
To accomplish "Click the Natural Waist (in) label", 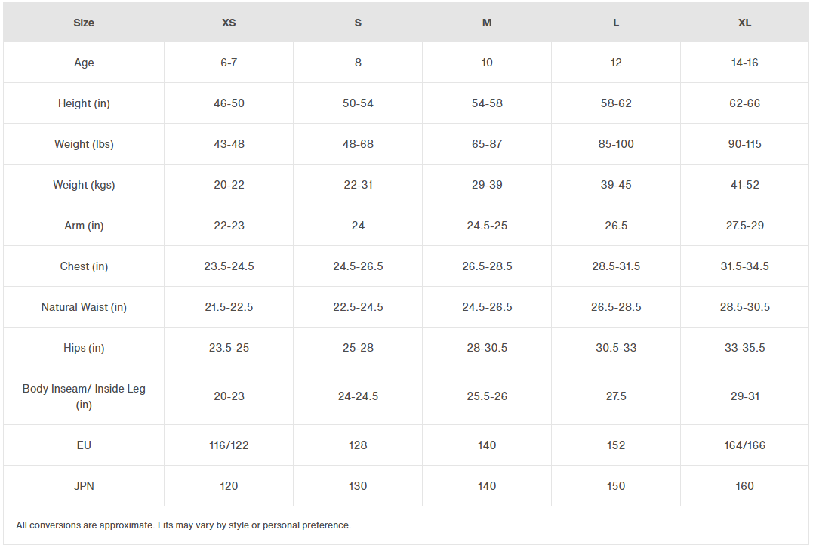I will (84, 307).
